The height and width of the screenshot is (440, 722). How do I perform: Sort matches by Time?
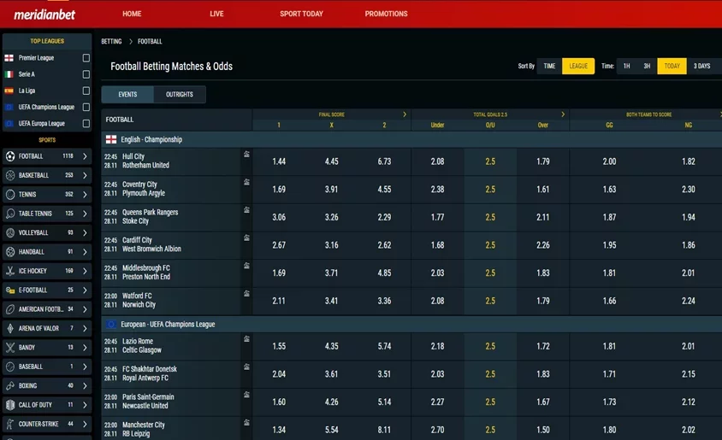[x=549, y=66]
